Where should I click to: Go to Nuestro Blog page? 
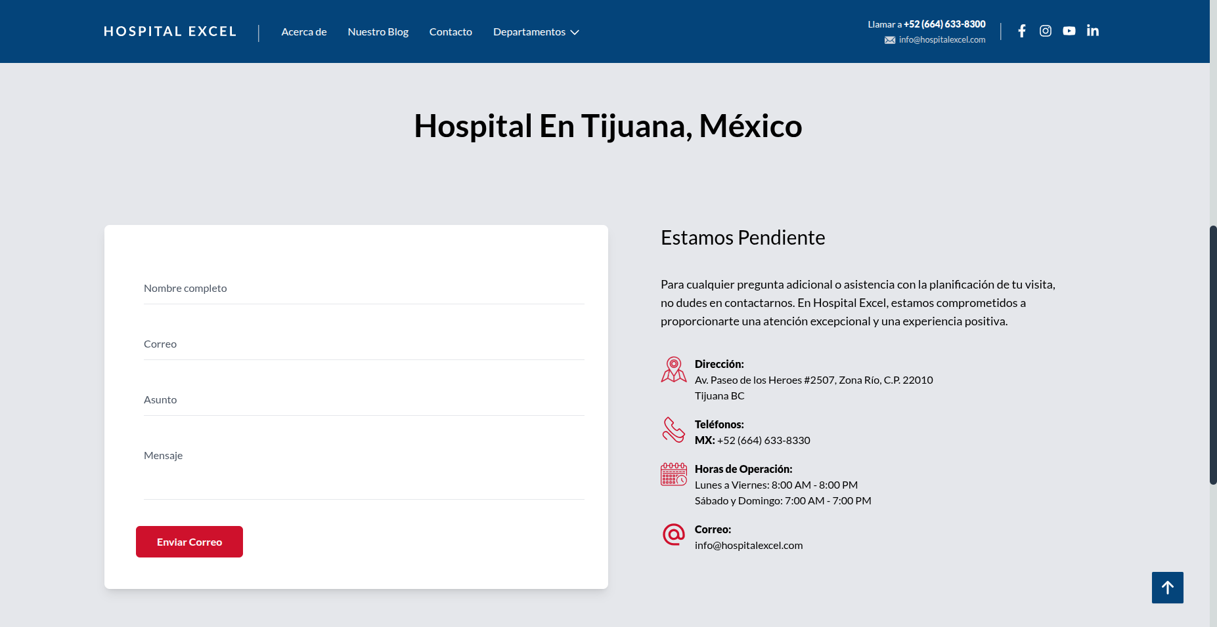coord(378,32)
